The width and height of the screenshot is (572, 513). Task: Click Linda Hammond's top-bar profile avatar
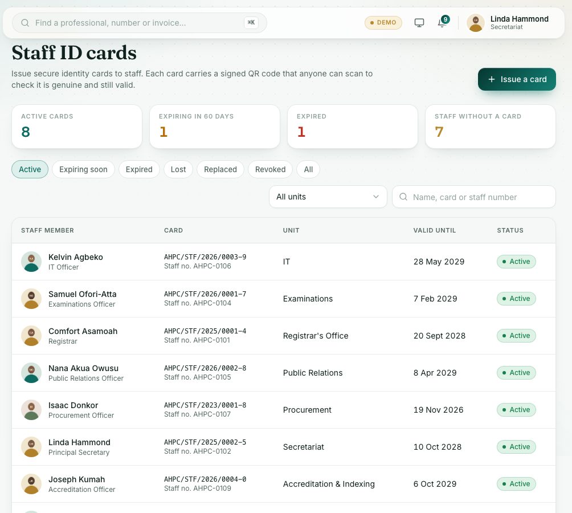(x=476, y=23)
